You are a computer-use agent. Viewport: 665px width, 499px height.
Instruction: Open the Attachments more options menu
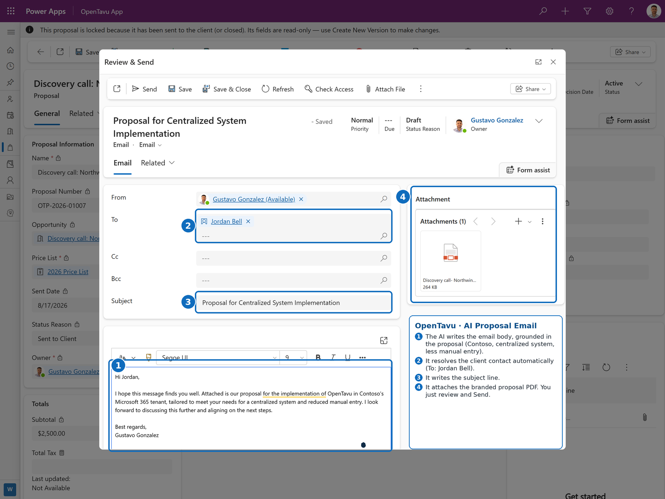(x=542, y=221)
